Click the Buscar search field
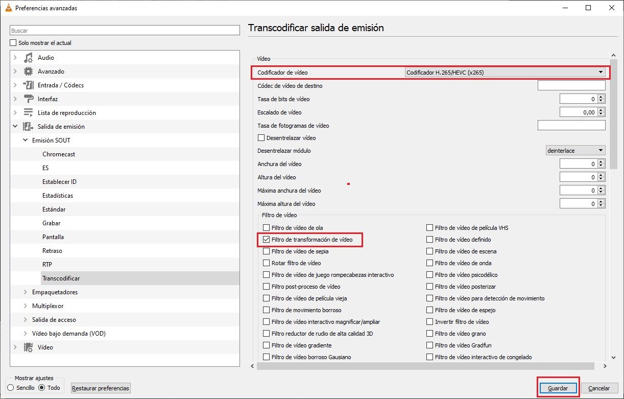The width and height of the screenshot is (624, 399). 125,31
